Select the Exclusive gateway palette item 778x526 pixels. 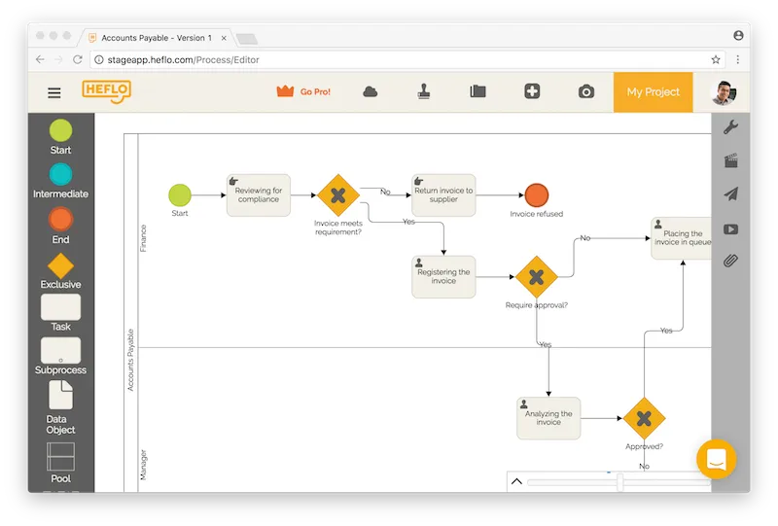[60, 264]
